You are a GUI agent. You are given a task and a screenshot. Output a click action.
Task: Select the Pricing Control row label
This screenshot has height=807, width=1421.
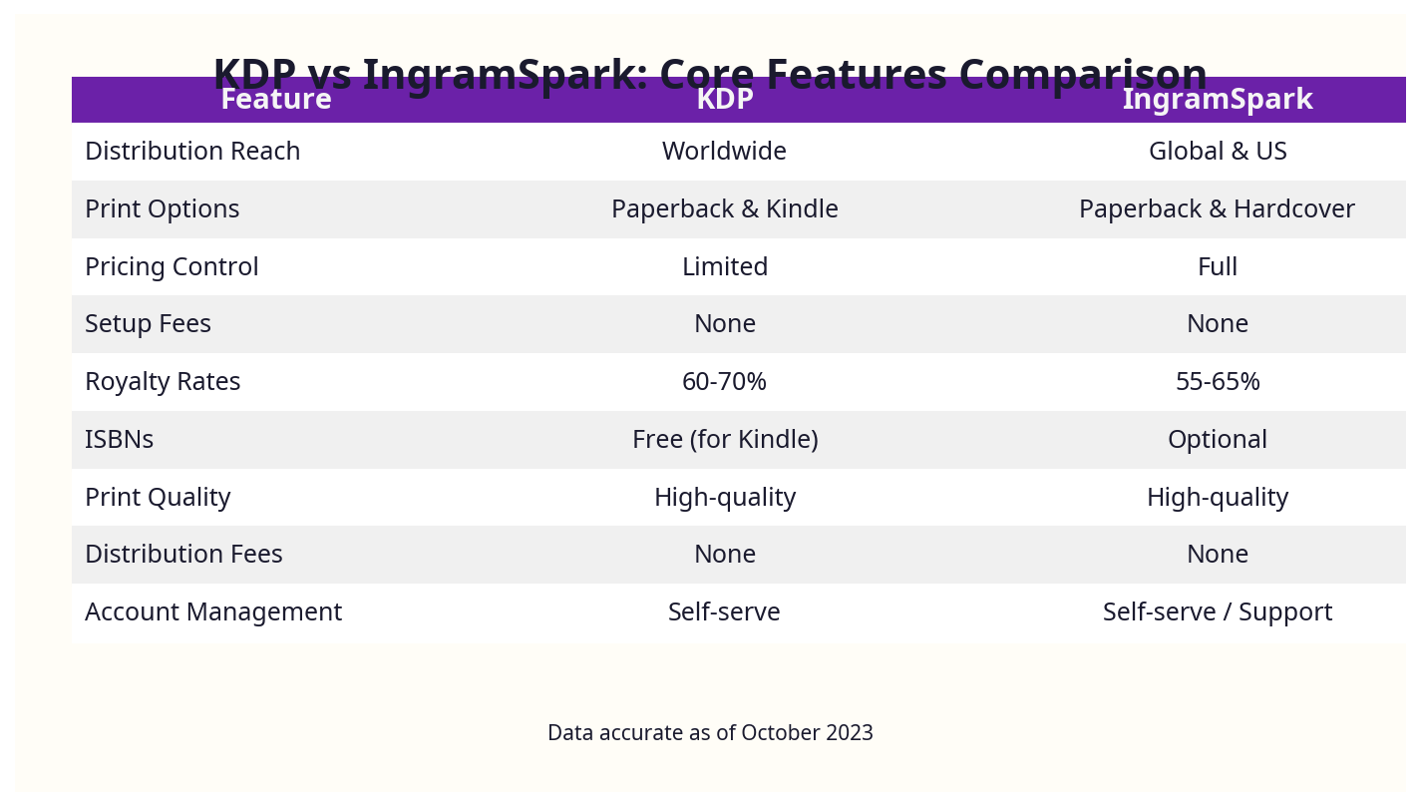click(x=172, y=266)
